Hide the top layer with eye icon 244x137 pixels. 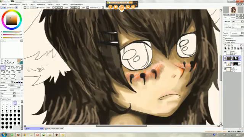[225, 52]
